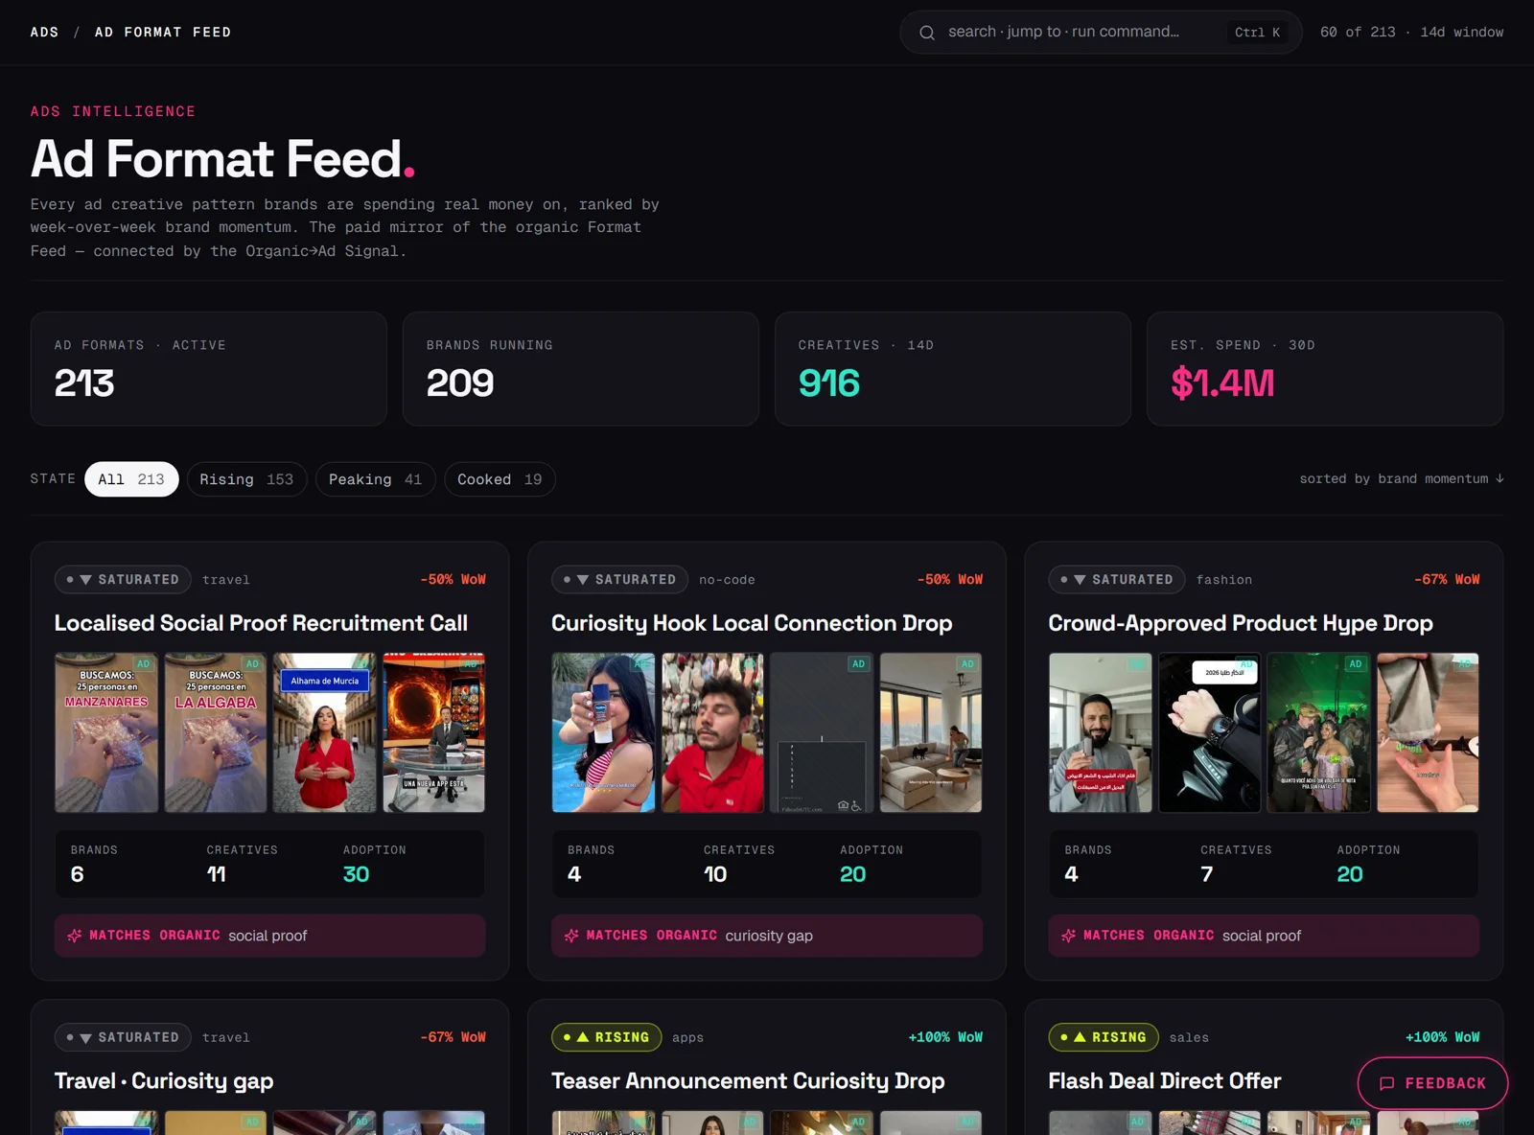Click the Saturated down-triangle on Localised Social Proof card
The image size is (1534, 1135).
(86, 580)
